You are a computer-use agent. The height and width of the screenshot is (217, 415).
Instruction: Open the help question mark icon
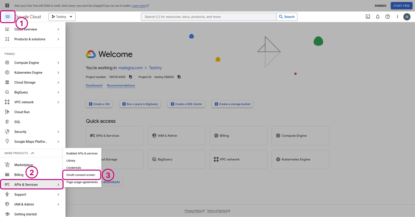(x=387, y=17)
